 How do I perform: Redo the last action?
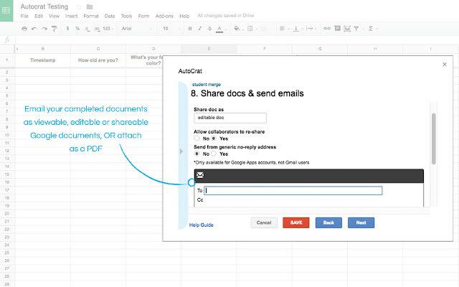(x=44, y=29)
